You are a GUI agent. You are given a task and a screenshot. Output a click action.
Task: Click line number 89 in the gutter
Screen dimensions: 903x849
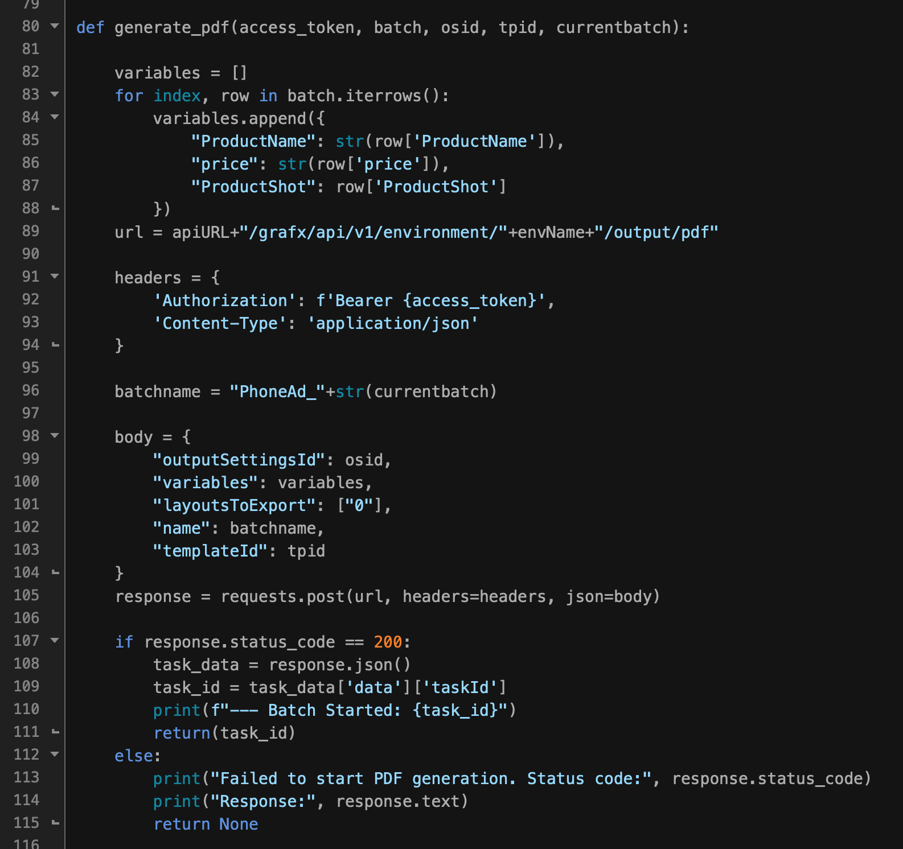point(31,231)
